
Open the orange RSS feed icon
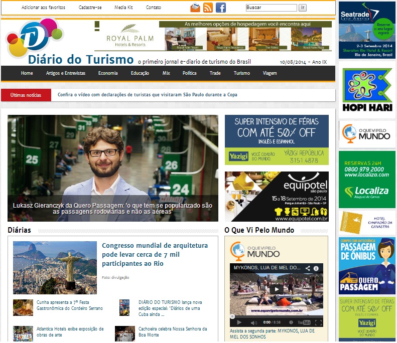(208, 8)
